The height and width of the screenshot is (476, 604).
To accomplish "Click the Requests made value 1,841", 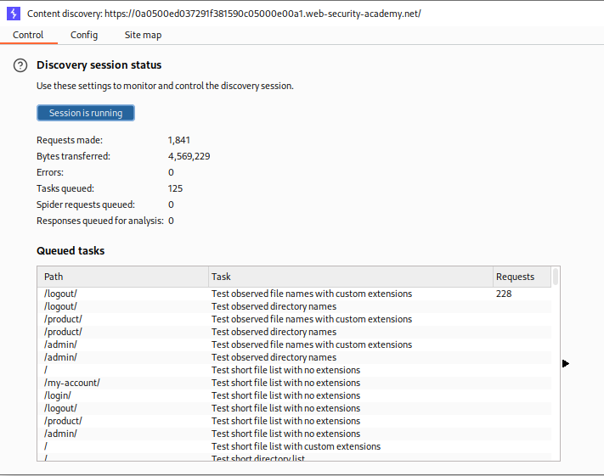I will point(181,140).
